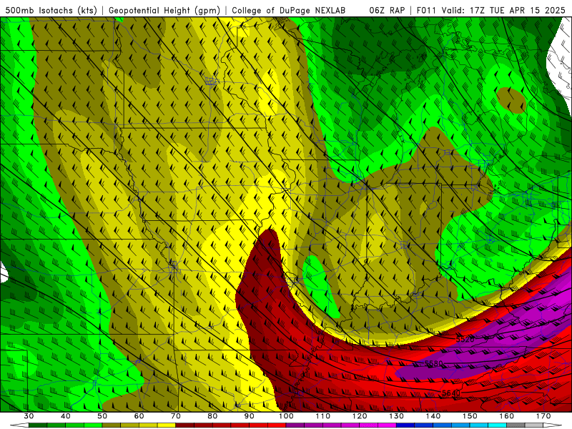Pick the bright yellow swatch just before 70
This screenshot has width=572, height=429.
tap(167, 425)
